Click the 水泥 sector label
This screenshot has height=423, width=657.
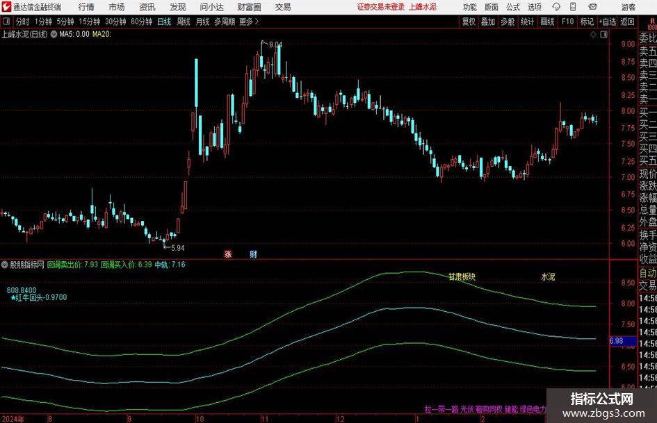[x=548, y=277]
